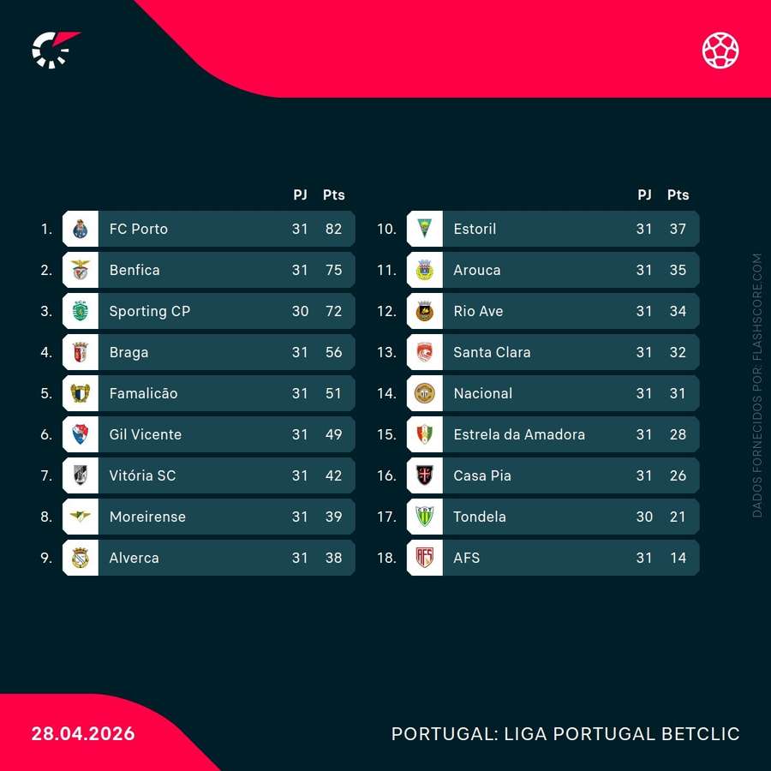Click the football icon in the header
771x771 pixels.
point(720,50)
